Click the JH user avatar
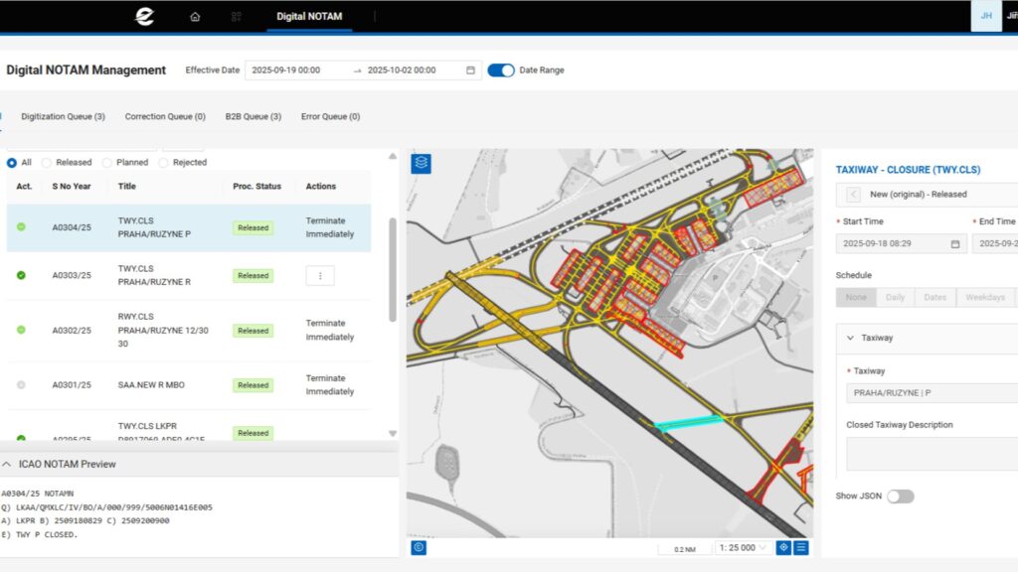 [985, 16]
